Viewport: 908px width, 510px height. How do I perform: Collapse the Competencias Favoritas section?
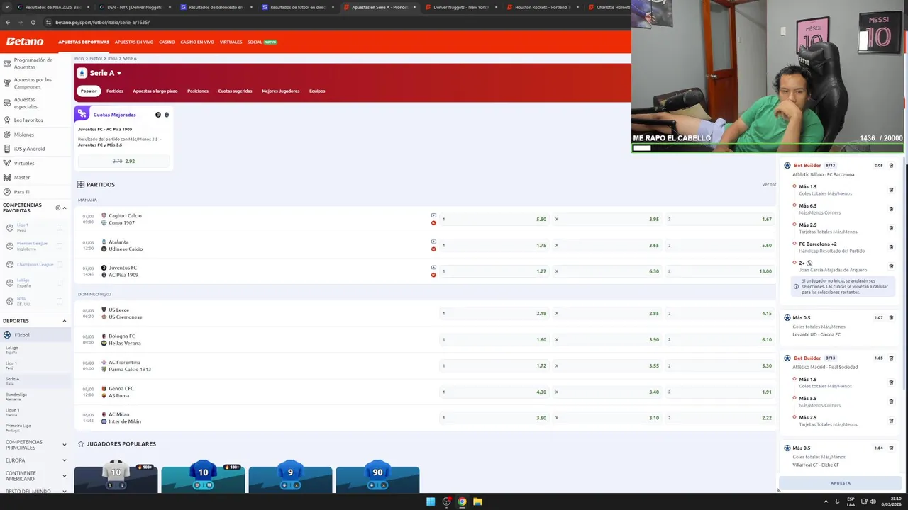65,208
